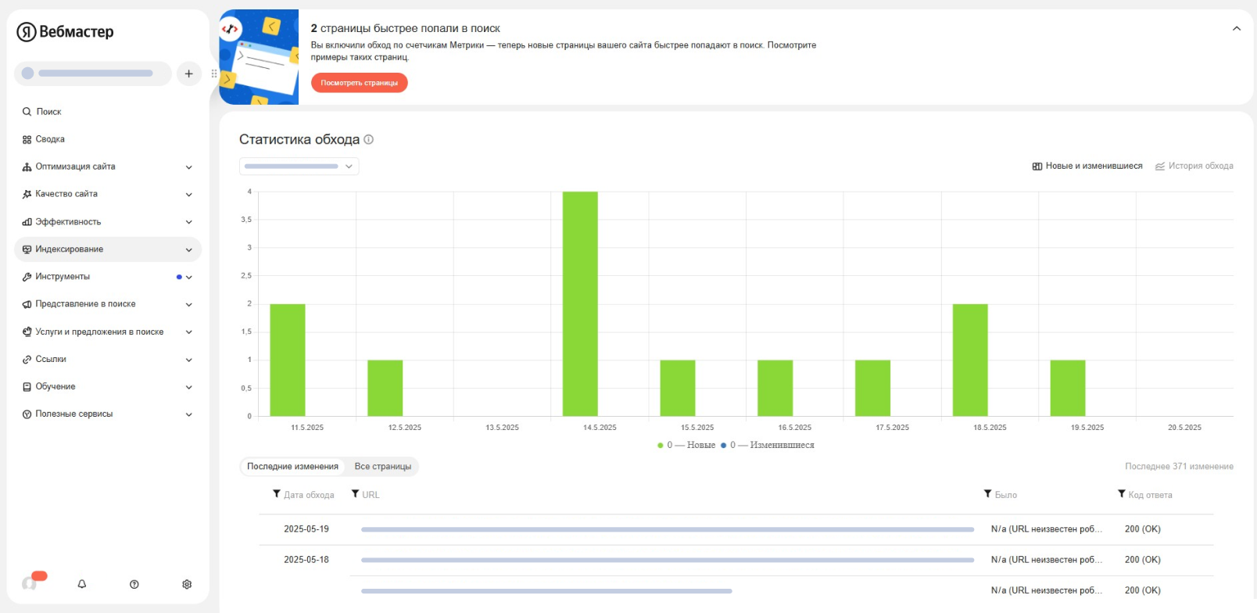The width and height of the screenshot is (1257, 613).
Task: Expand Качество сайта chevron
Action: (x=188, y=195)
